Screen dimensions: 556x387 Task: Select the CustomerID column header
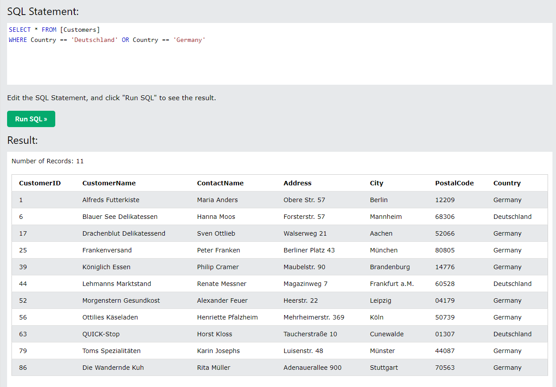coord(40,183)
